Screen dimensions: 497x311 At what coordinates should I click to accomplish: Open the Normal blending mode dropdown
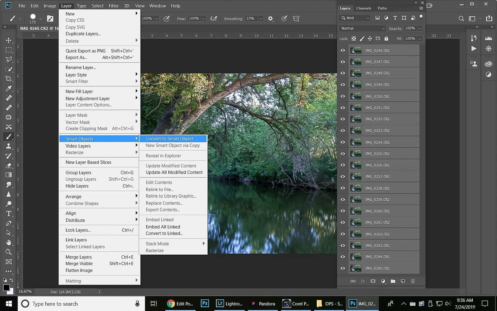(362, 28)
